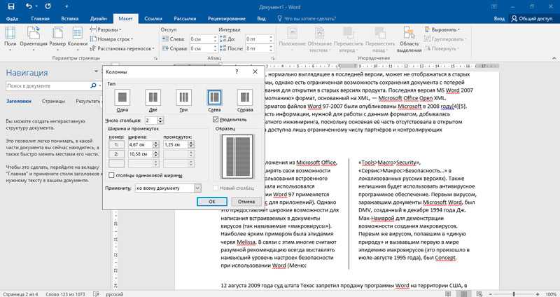Image resolution: width=560 pixels, height=297 pixels.
Task: Click the 'Слово 123 из 1073' word count
Action: tap(65, 294)
